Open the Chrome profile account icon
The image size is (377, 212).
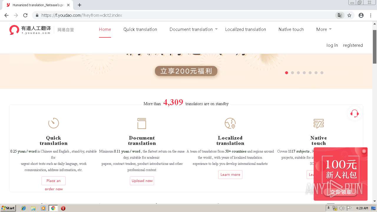pos(361,15)
